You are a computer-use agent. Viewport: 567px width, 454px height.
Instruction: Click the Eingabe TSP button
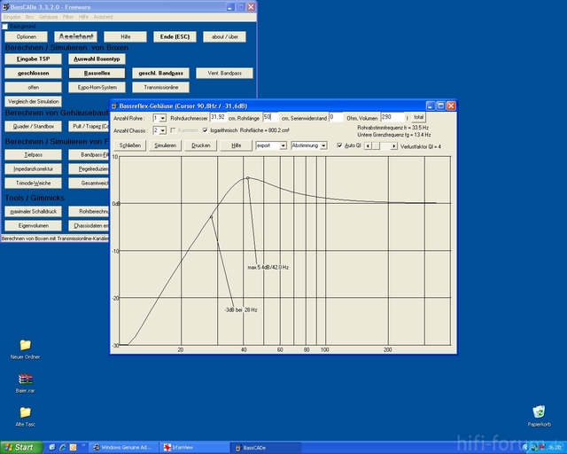click(x=33, y=59)
